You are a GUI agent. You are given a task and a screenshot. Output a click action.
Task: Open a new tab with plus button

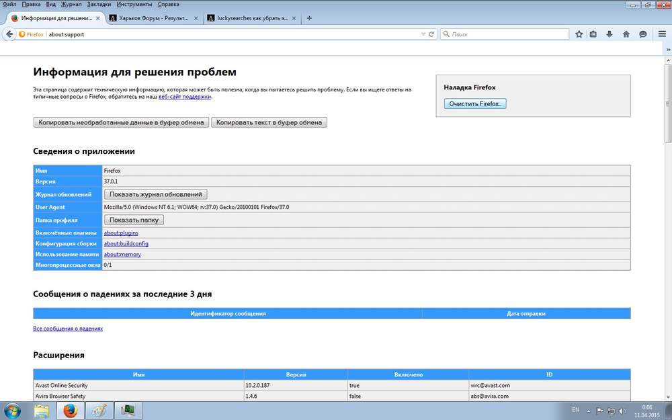point(309,18)
